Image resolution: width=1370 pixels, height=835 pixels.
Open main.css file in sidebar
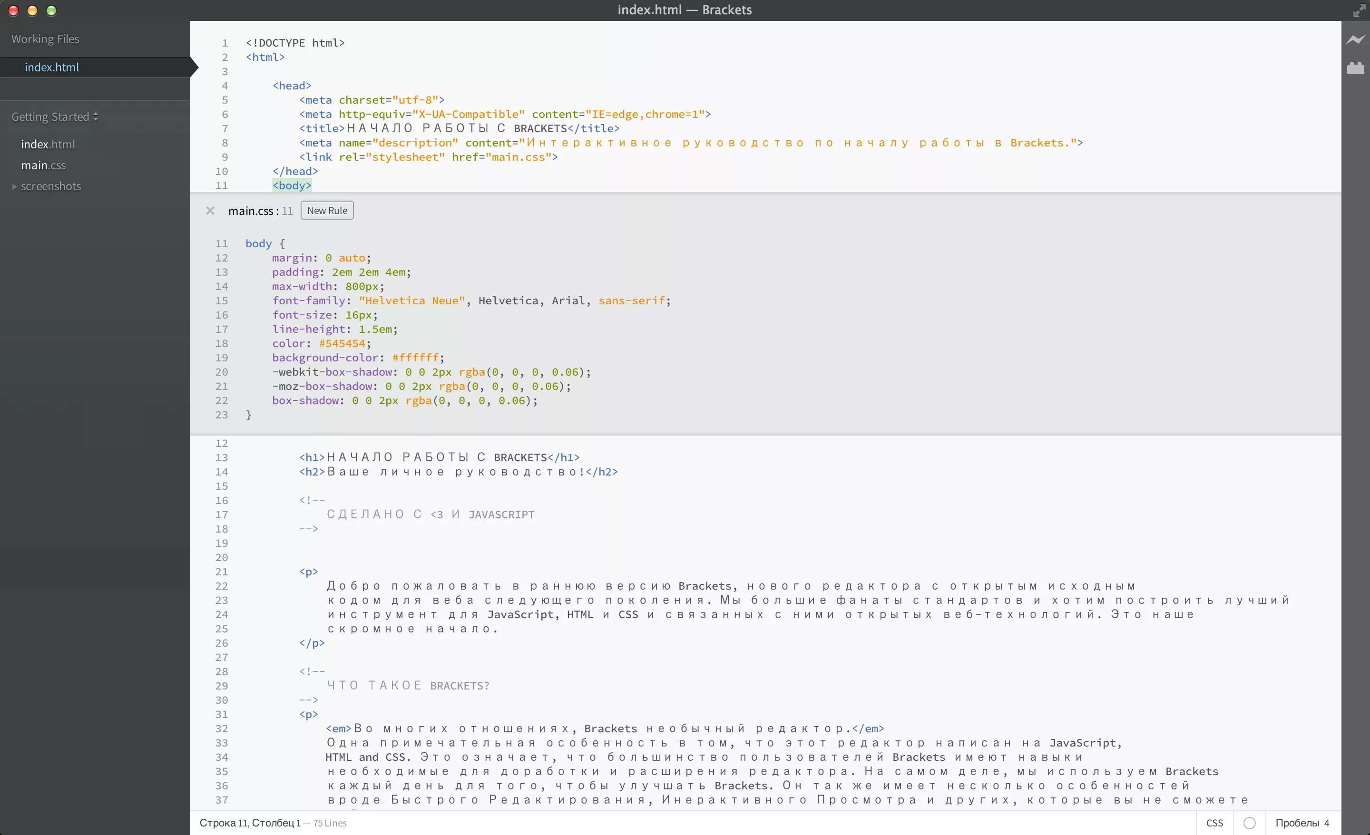[44, 164]
